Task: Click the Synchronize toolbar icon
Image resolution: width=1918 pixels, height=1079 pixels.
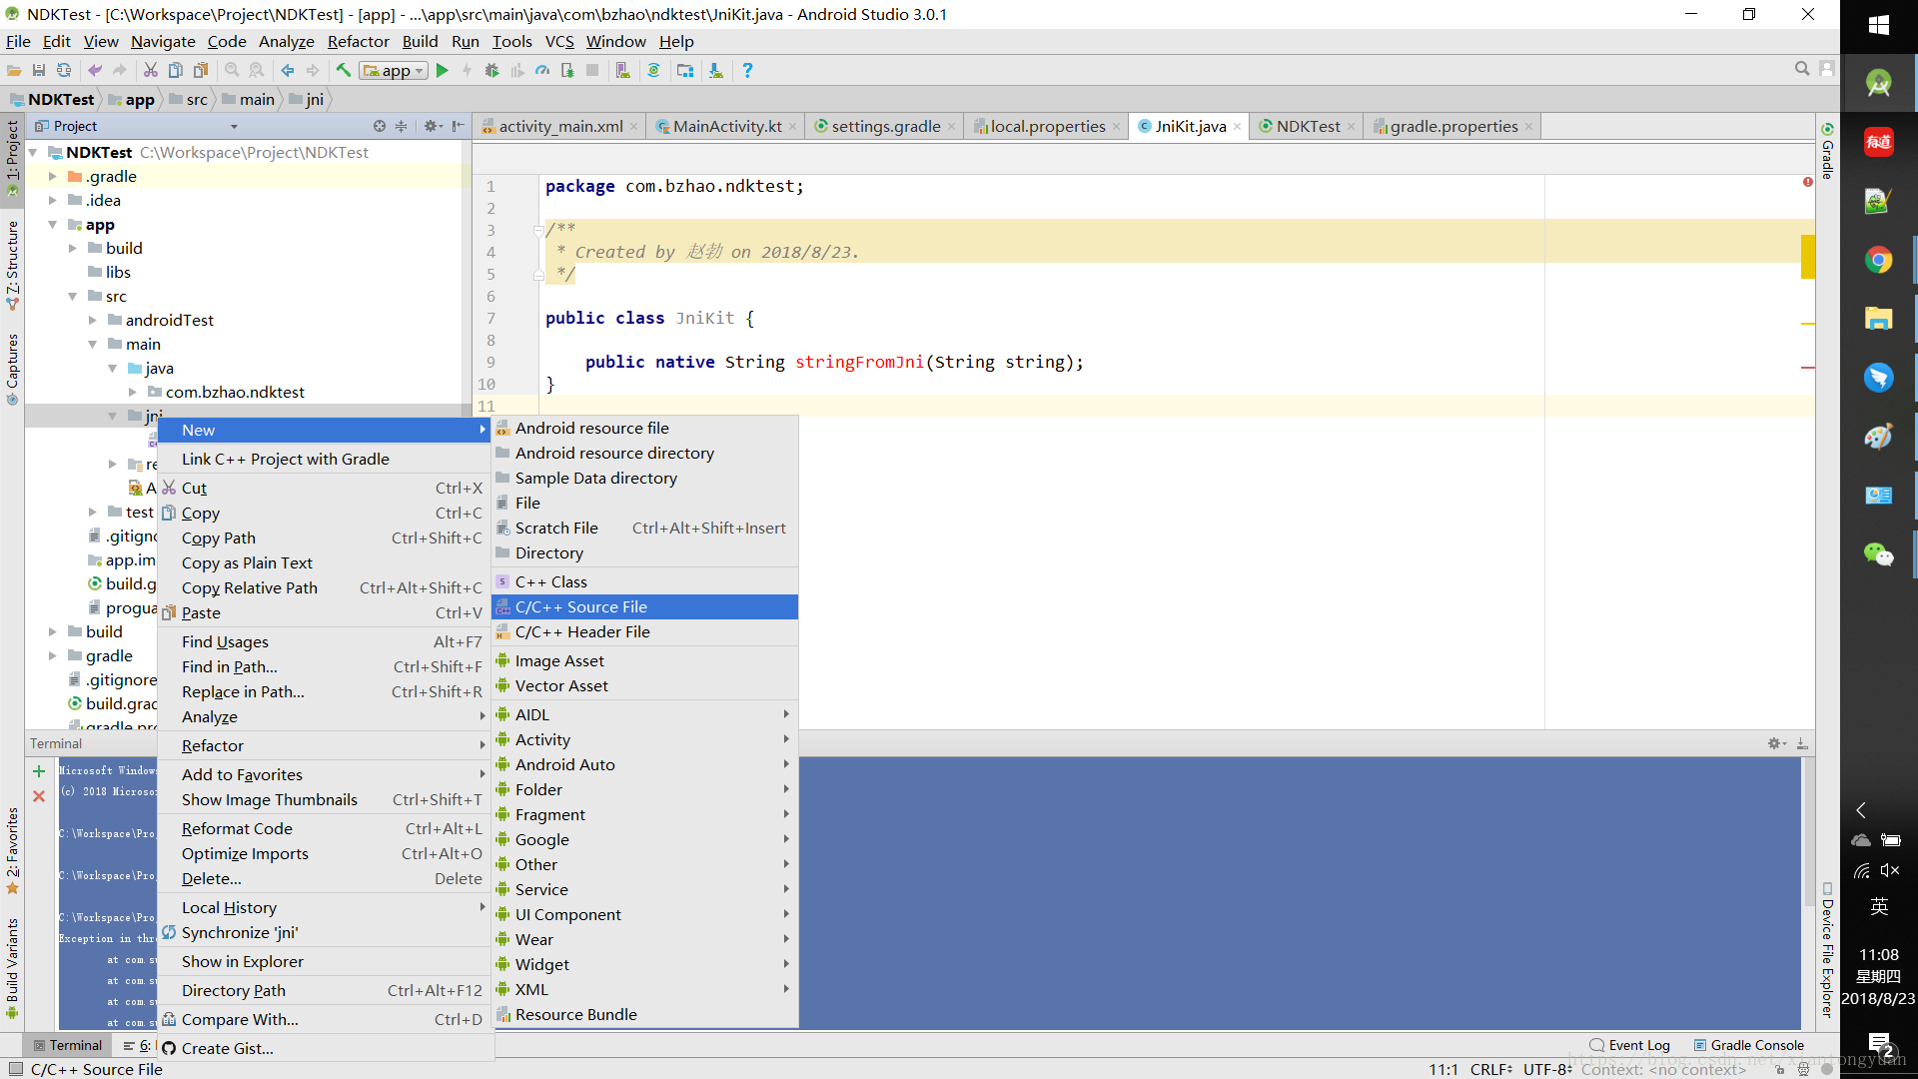Action: [64, 71]
